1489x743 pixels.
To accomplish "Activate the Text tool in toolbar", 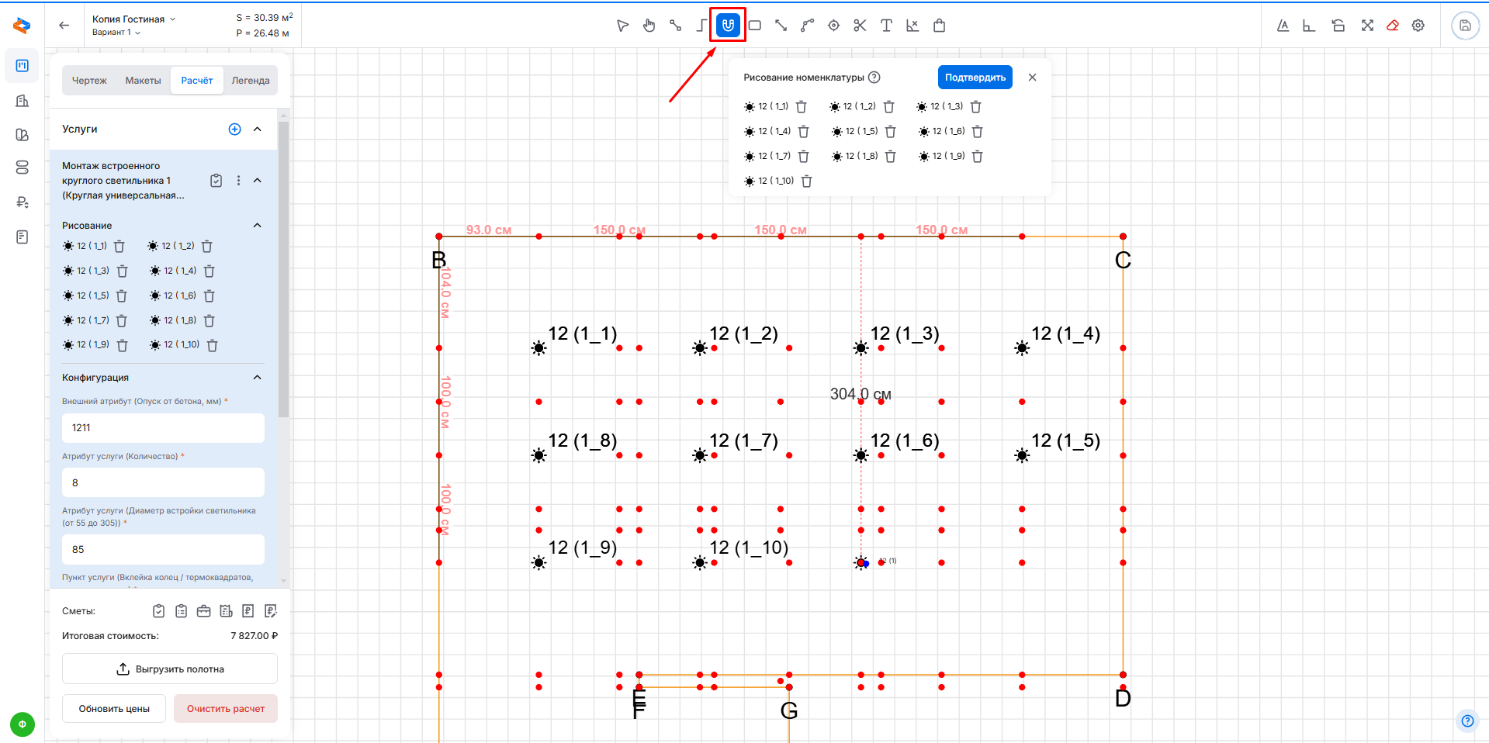I will click(x=886, y=26).
